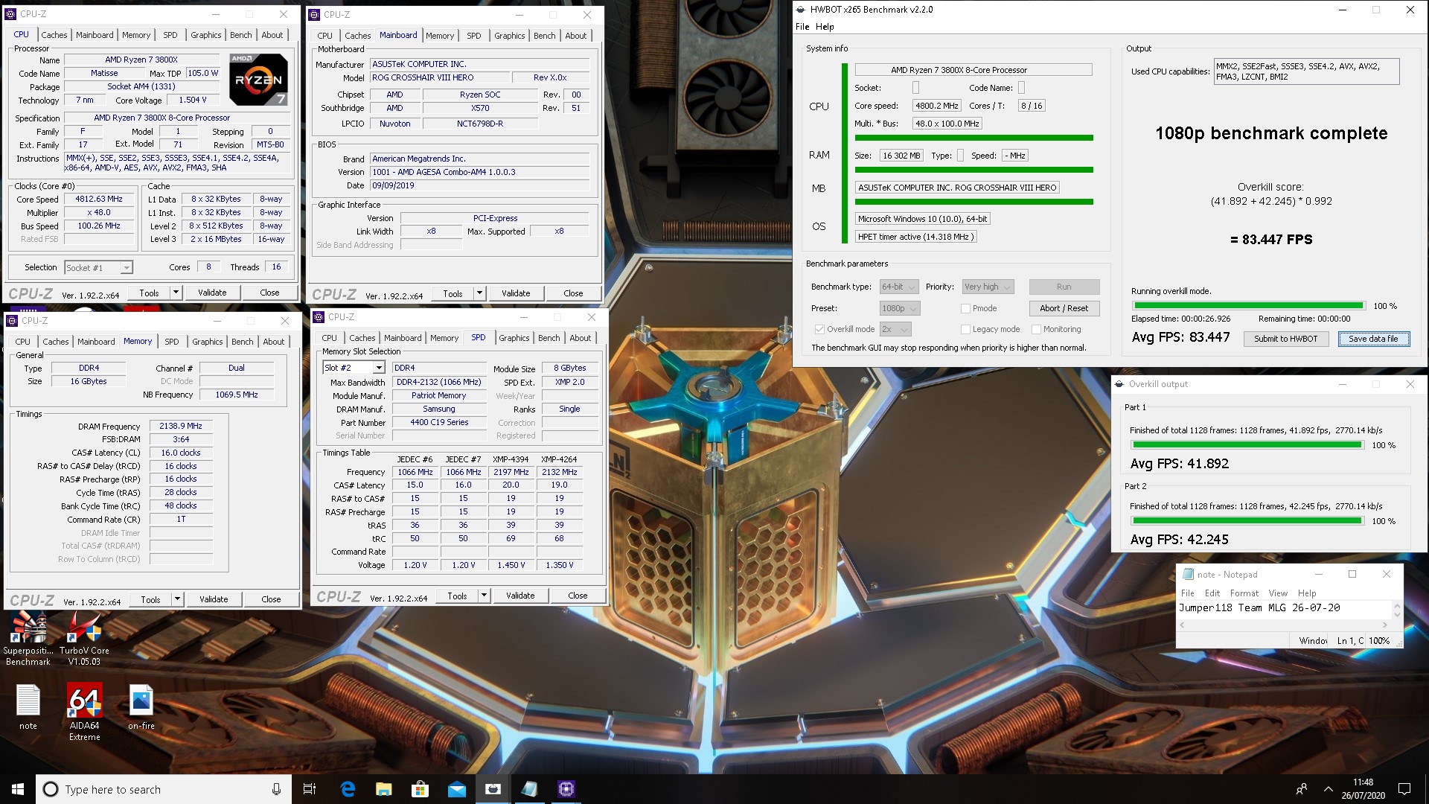Click Close in CPU-Z SPD window
Viewport: 1429px width, 804px height.
pyautogui.click(x=578, y=596)
